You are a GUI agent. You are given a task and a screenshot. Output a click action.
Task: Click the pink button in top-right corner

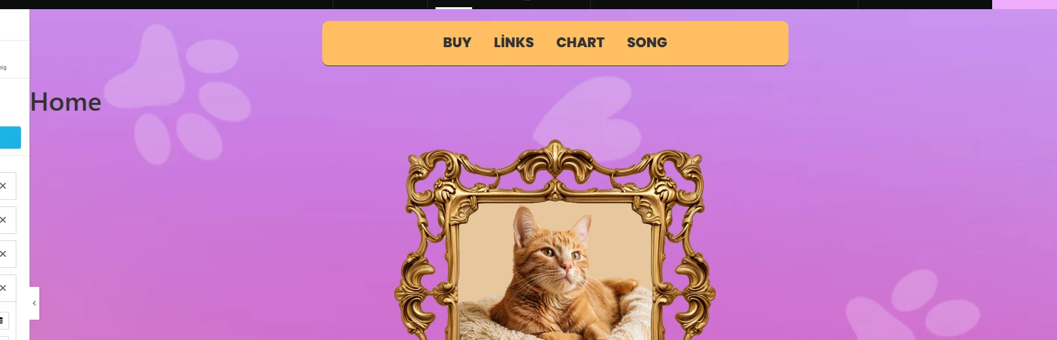point(1024,5)
